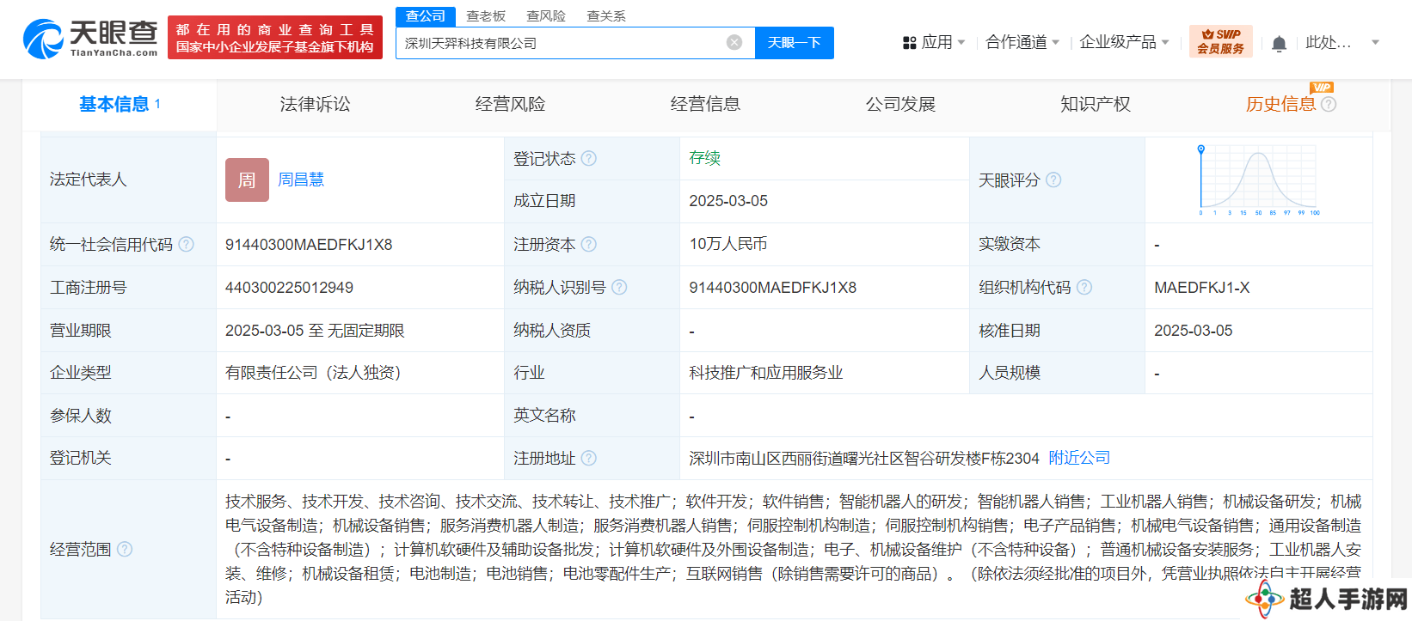Click help icon beside 天眼评分

click(1053, 180)
